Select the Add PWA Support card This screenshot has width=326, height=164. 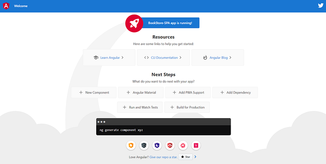188,93
